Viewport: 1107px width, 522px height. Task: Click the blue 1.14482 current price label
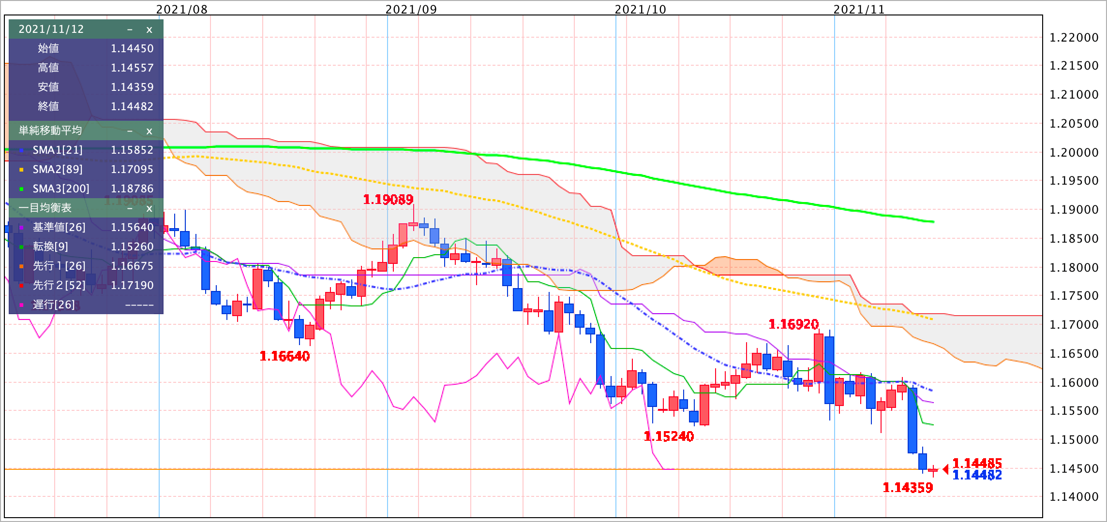tap(977, 475)
